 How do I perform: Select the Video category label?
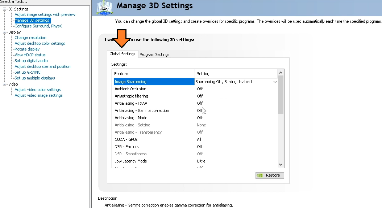tap(13, 84)
